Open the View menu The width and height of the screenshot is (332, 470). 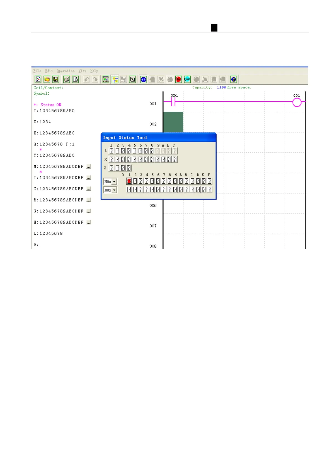click(83, 71)
